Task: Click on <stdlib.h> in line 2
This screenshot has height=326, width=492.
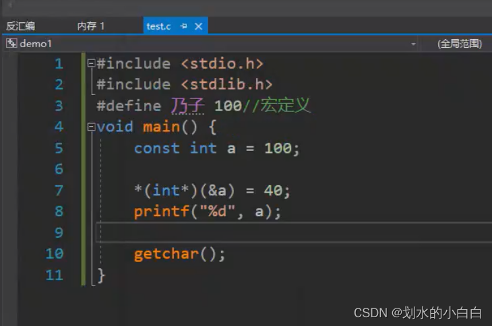Action: point(226,84)
